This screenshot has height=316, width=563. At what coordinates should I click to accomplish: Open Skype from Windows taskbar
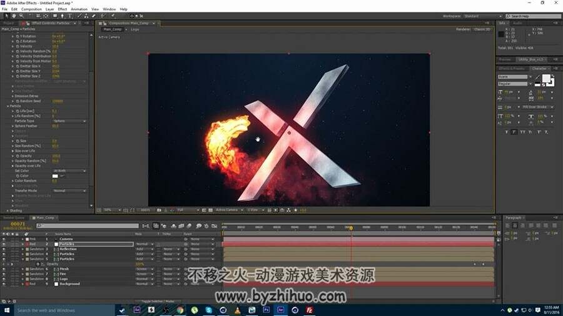(x=208, y=310)
